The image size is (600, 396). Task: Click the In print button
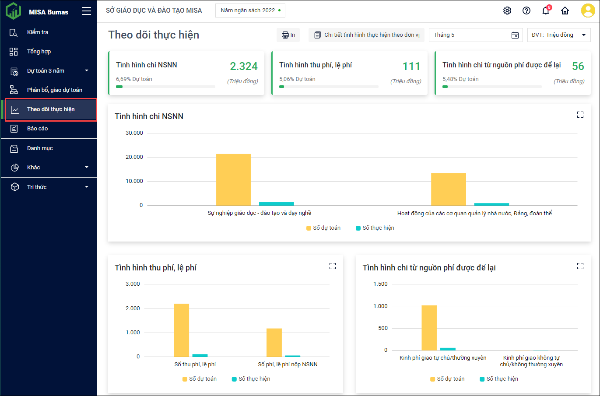[288, 35]
